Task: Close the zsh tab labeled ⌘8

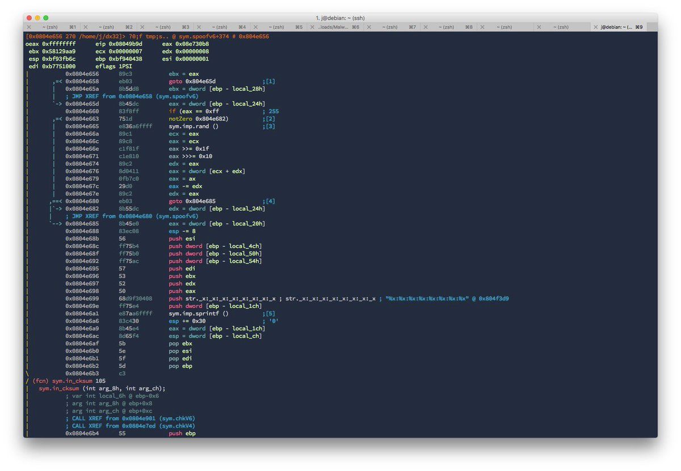Action: click(x=424, y=27)
